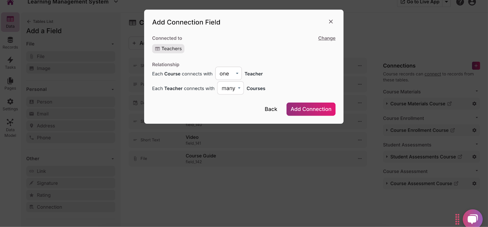Click the pink add connection plus icon

tap(476, 66)
